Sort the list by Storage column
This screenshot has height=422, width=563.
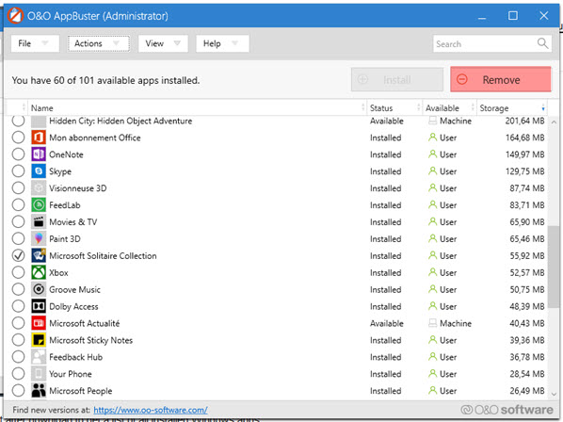(512, 108)
